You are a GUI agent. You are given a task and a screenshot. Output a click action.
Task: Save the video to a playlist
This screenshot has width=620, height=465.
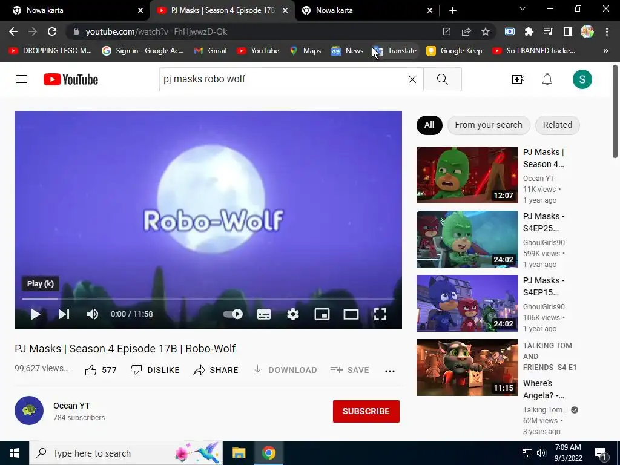click(x=349, y=370)
